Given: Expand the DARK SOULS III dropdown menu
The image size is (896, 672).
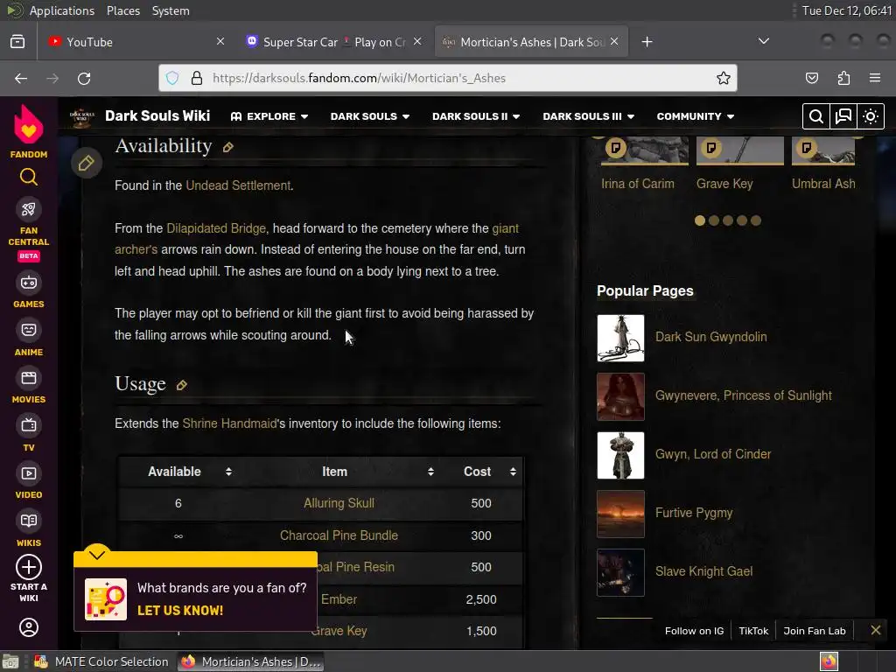Looking at the screenshot, I should point(589,116).
